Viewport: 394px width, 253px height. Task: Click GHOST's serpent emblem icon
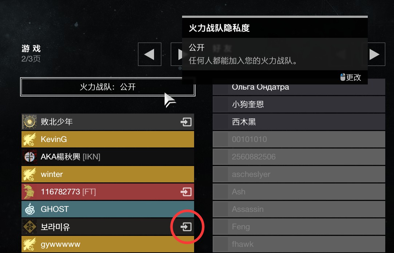29,209
